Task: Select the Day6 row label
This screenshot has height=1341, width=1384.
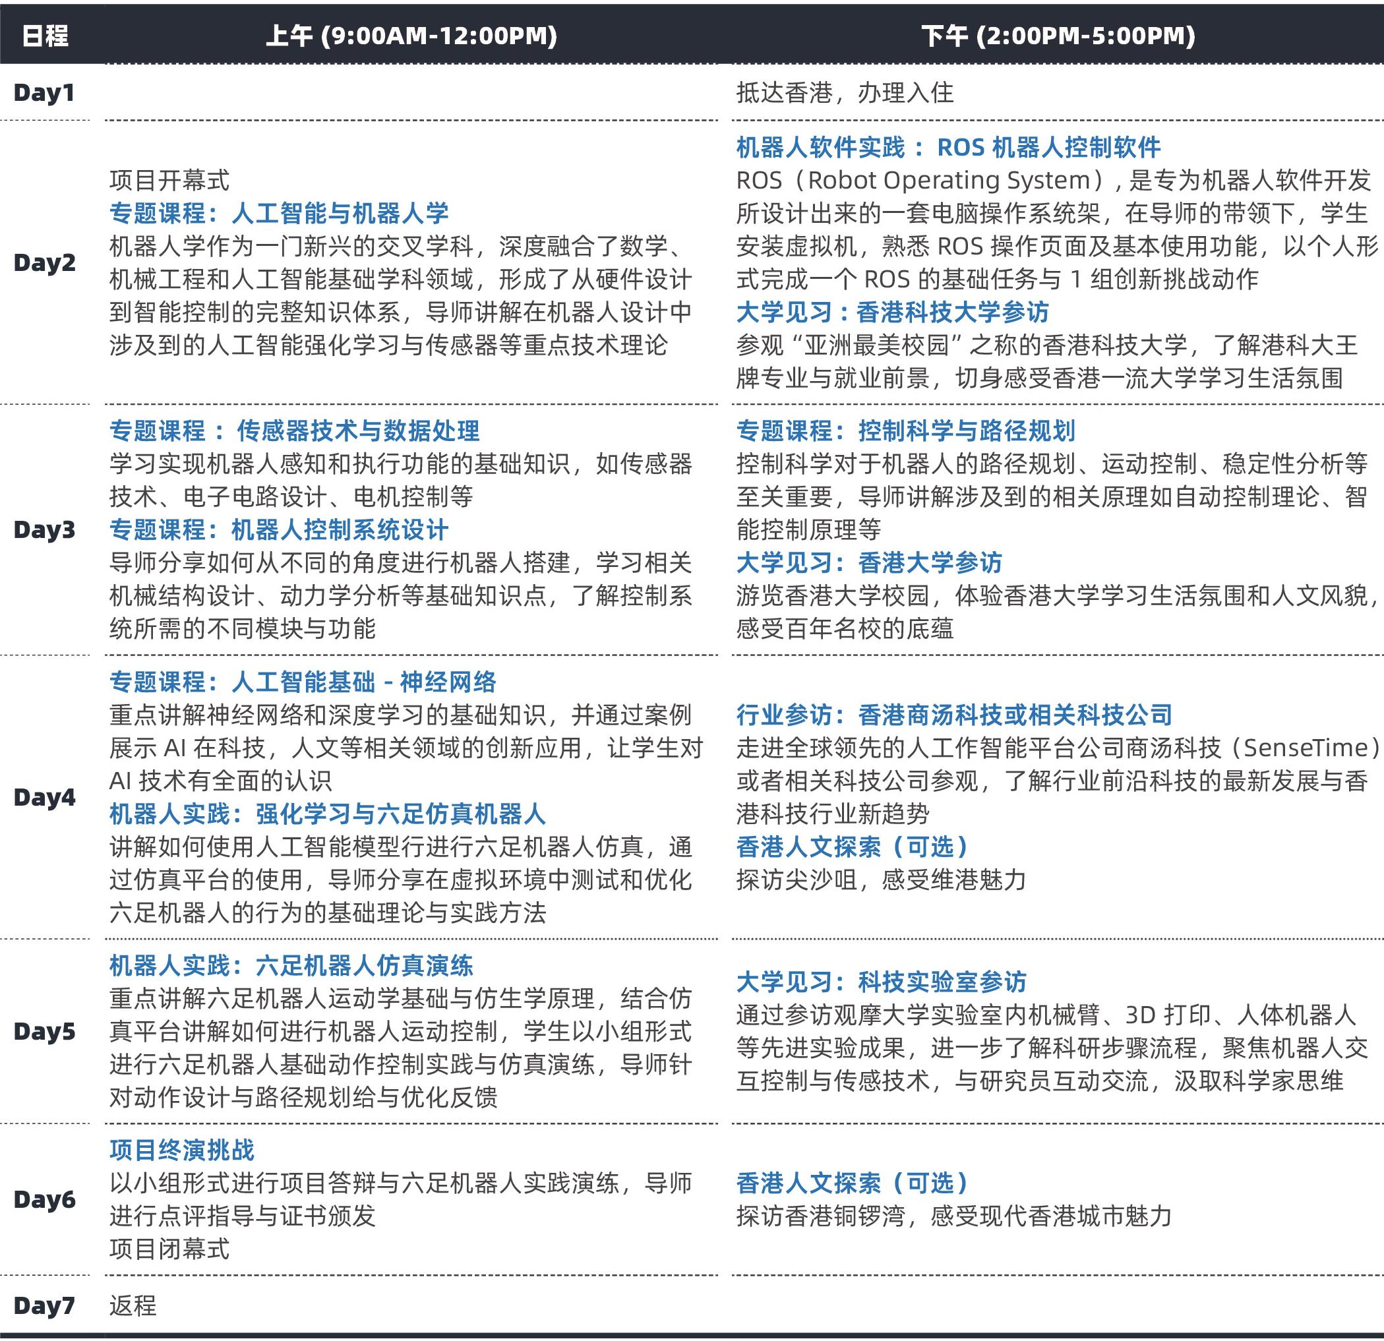Action: coord(44,1199)
